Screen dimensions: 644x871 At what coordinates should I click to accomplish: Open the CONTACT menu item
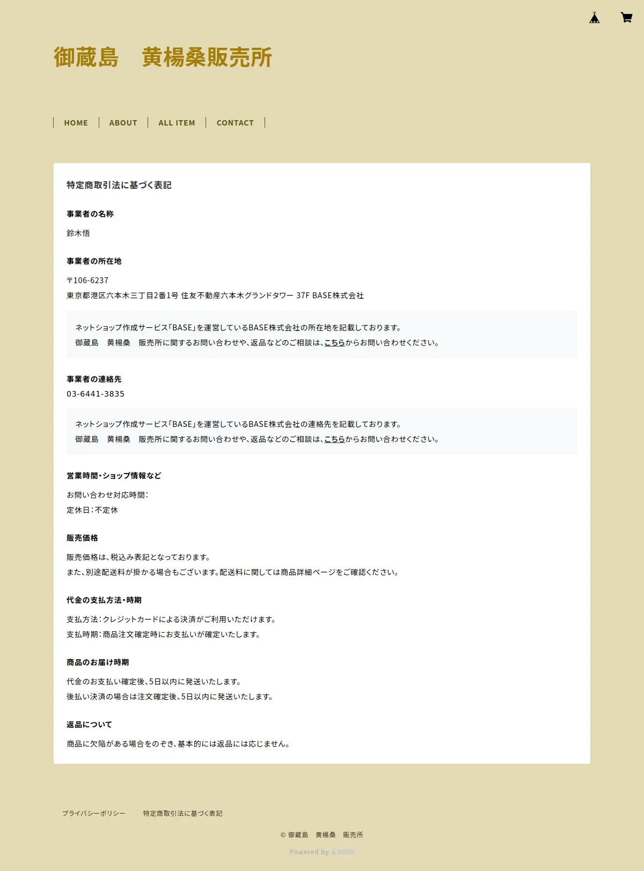click(235, 123)
